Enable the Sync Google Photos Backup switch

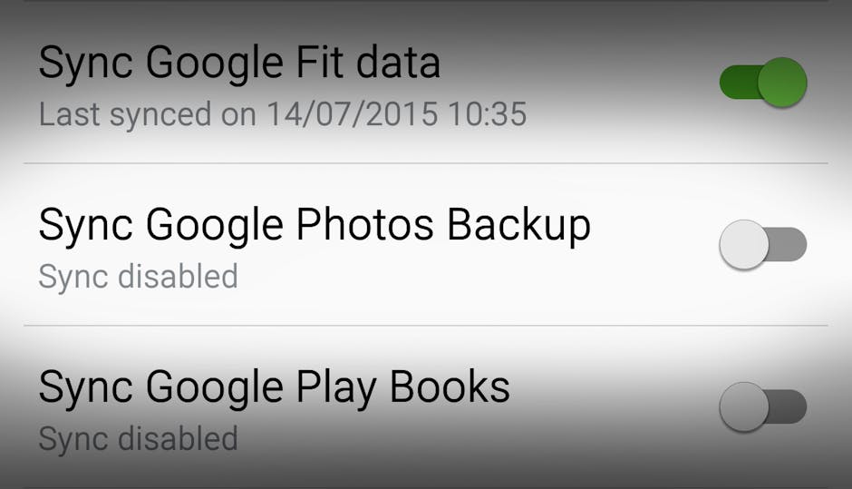coord(762,245)
